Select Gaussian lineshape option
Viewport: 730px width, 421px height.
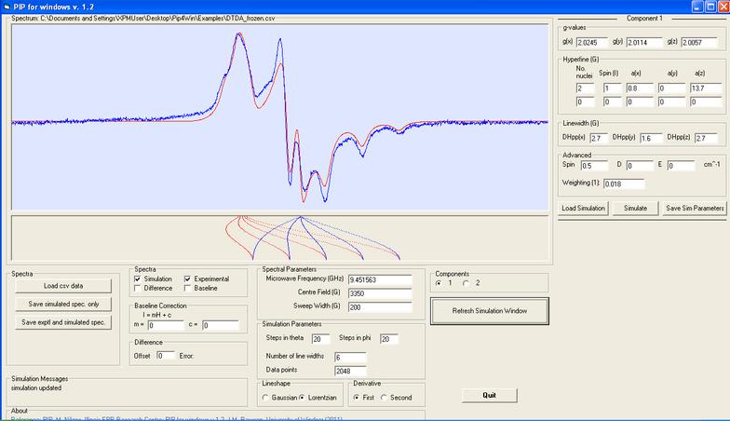pos(267,398)
